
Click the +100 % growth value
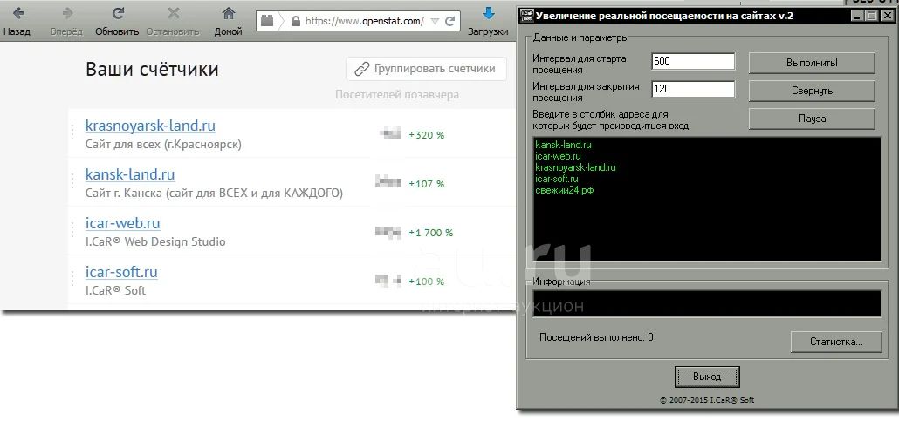point(427,282)
